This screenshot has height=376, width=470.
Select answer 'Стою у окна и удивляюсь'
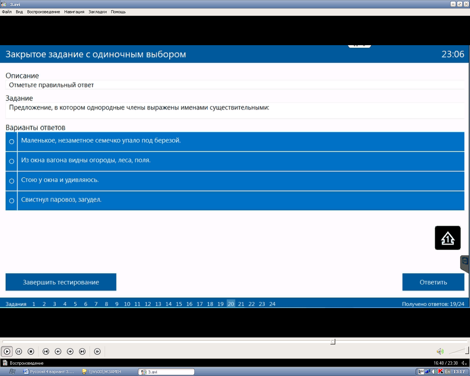pos(235,181)
